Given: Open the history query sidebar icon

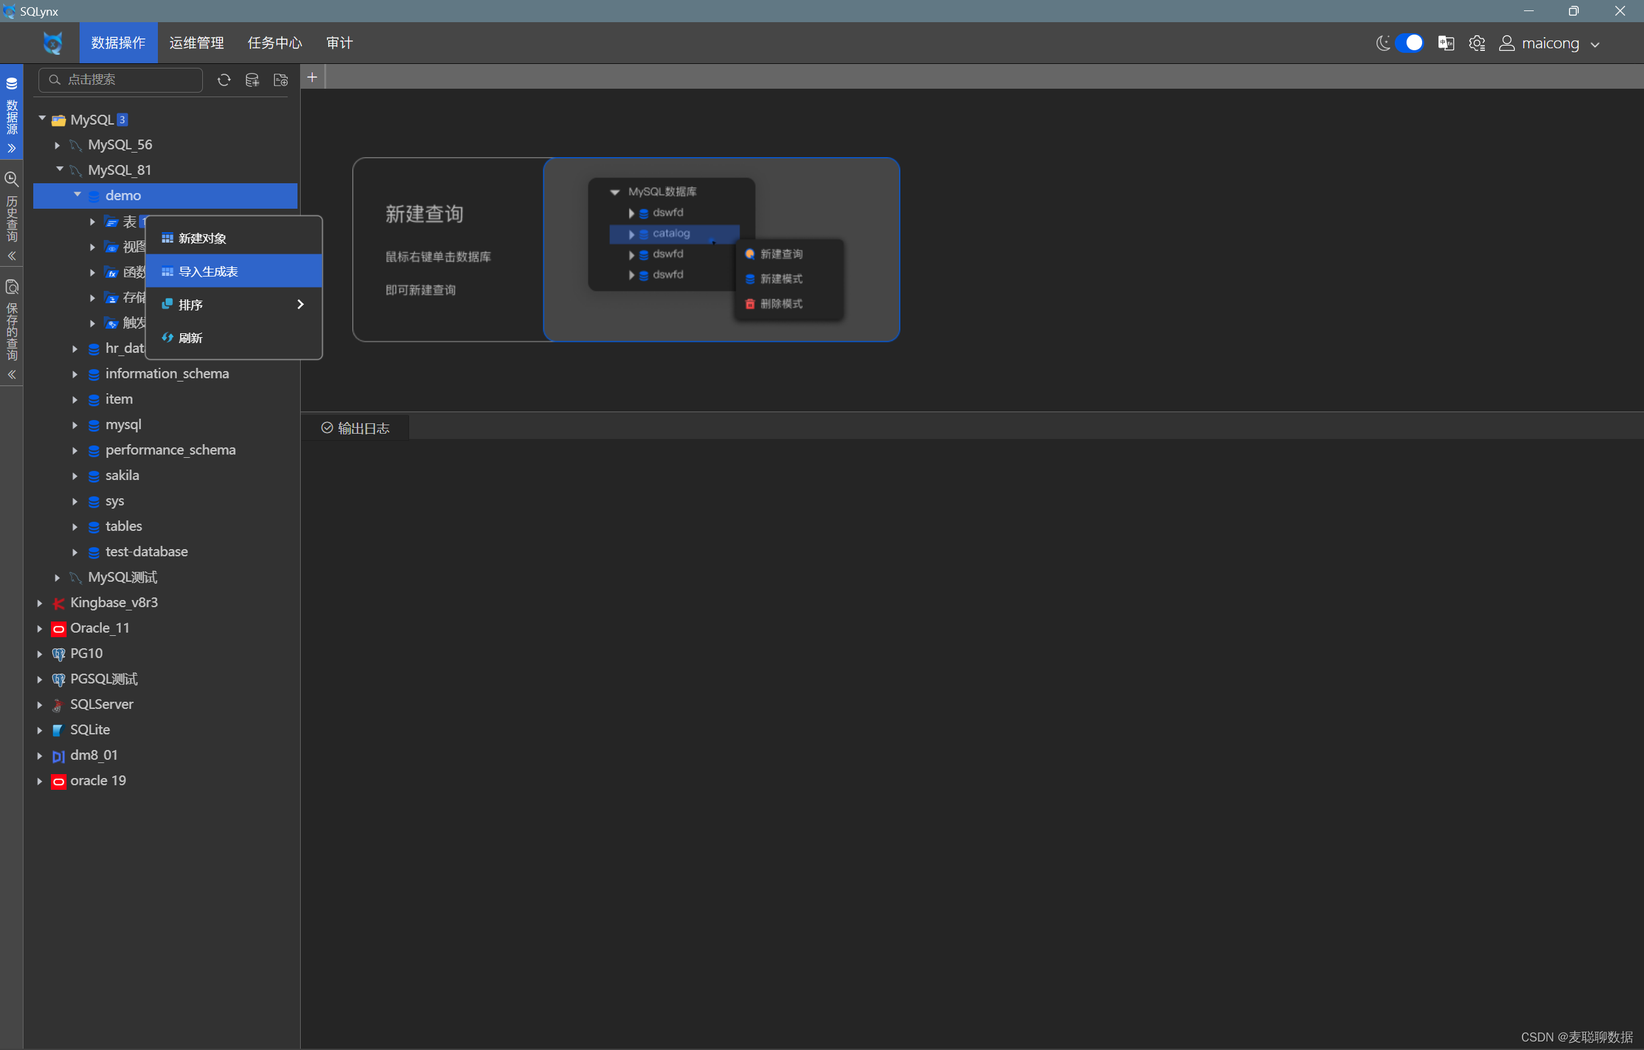Looking at the screenshot, I should 12,179.
